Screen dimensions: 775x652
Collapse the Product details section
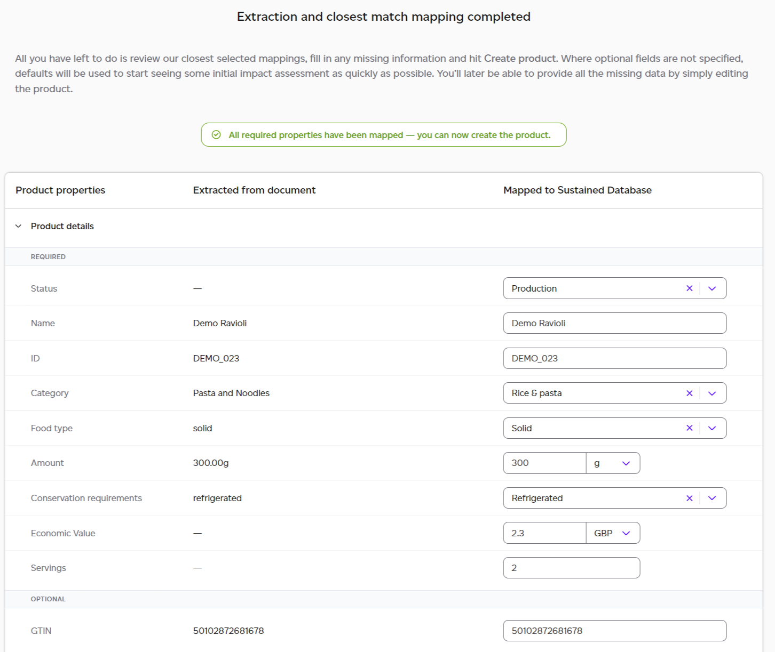(x=19, y=226)
